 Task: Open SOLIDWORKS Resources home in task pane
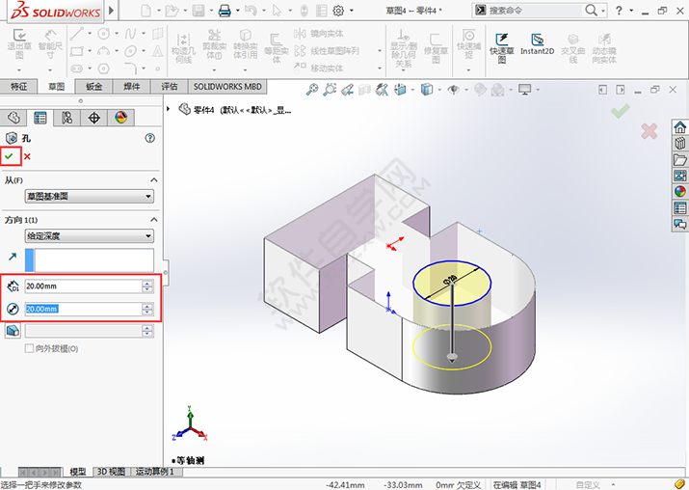tap(679, 127)
